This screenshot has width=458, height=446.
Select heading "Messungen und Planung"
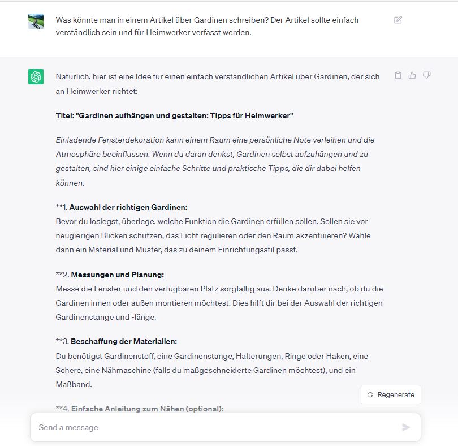(118, 275)
